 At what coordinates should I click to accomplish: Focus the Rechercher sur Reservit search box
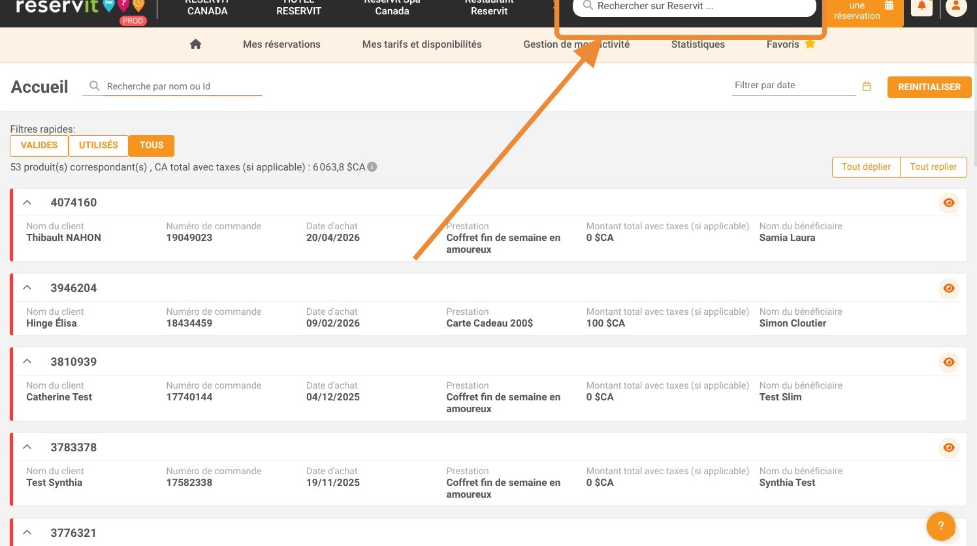(694, 7)
